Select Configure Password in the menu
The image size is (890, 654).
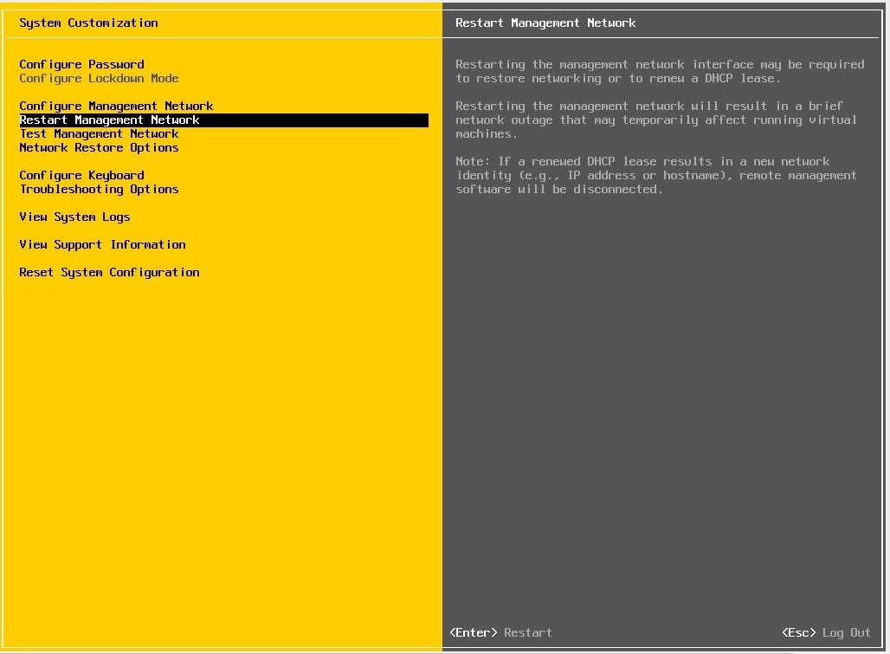click(x=81, y=64)
